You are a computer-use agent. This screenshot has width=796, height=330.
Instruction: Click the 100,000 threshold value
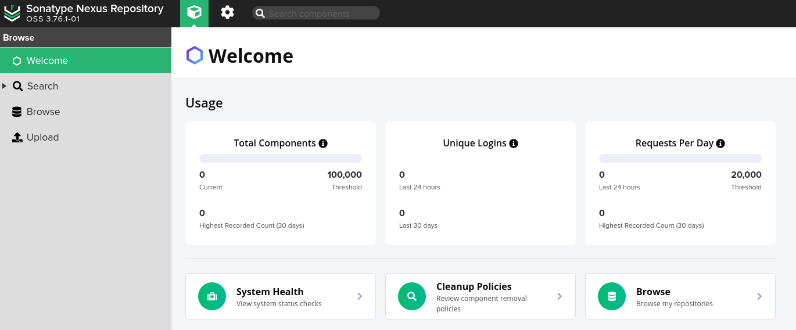coord(345,175)
